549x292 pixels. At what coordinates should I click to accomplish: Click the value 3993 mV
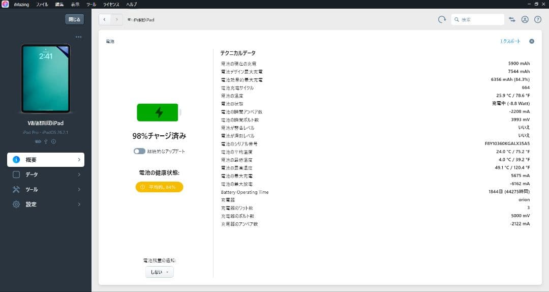tap(521, 120)
